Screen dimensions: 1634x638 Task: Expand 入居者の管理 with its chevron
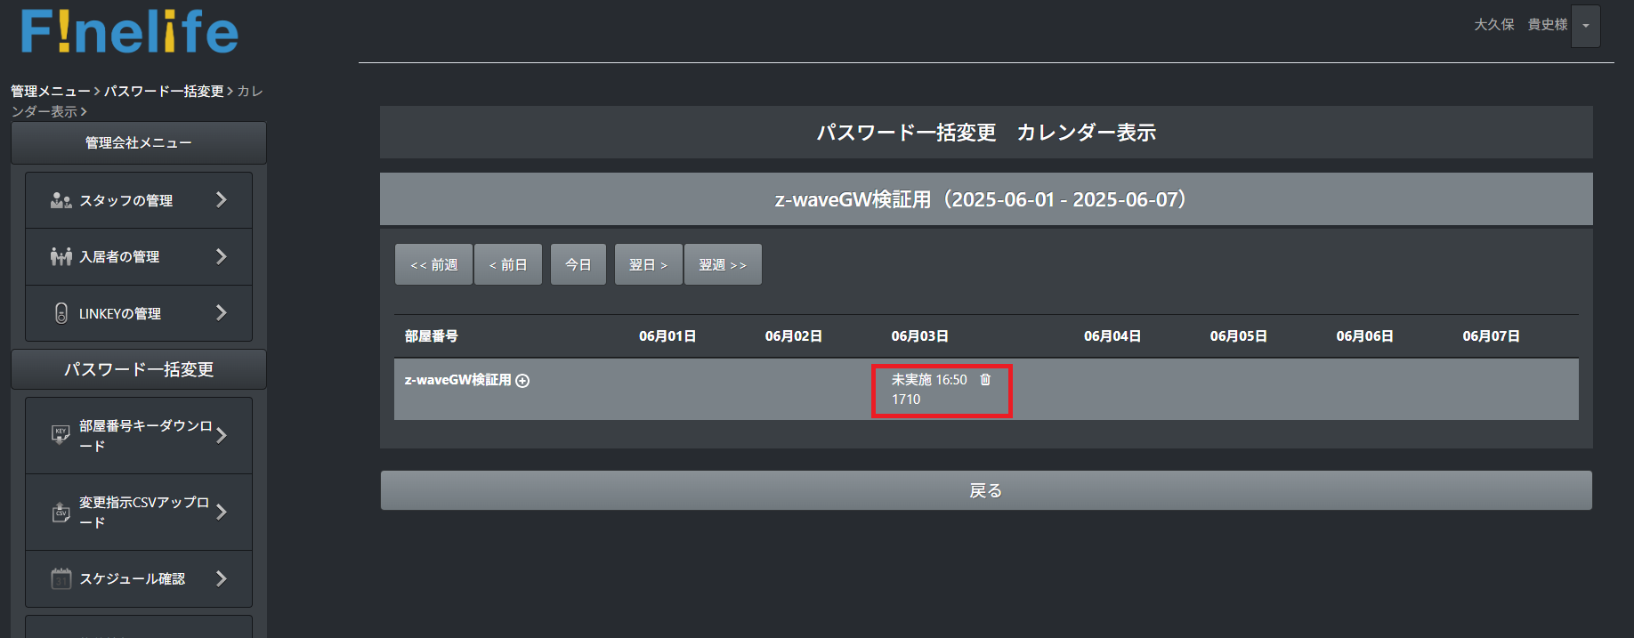click(x=222, y=256)
